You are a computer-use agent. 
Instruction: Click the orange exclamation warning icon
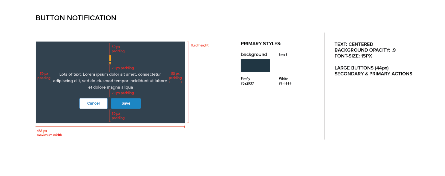110,59
